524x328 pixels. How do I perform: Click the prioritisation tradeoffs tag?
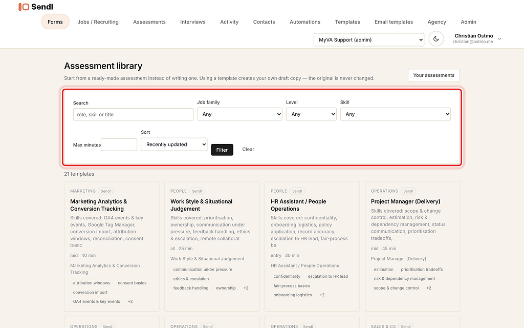[x=422, y=270]
